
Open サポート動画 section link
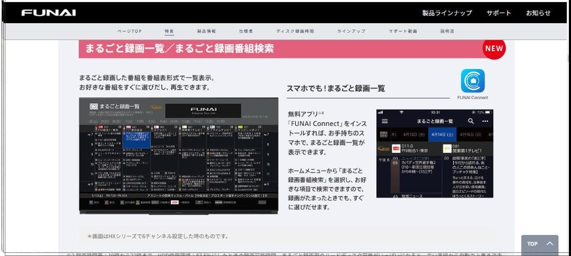pyautogui.click(x=403, y=31)
